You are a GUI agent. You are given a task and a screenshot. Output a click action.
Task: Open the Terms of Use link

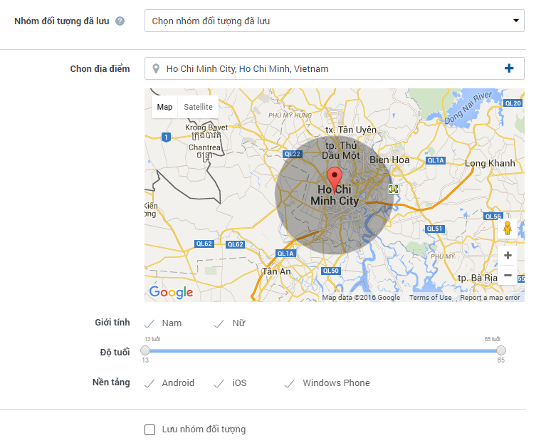(x=430, y=298)
